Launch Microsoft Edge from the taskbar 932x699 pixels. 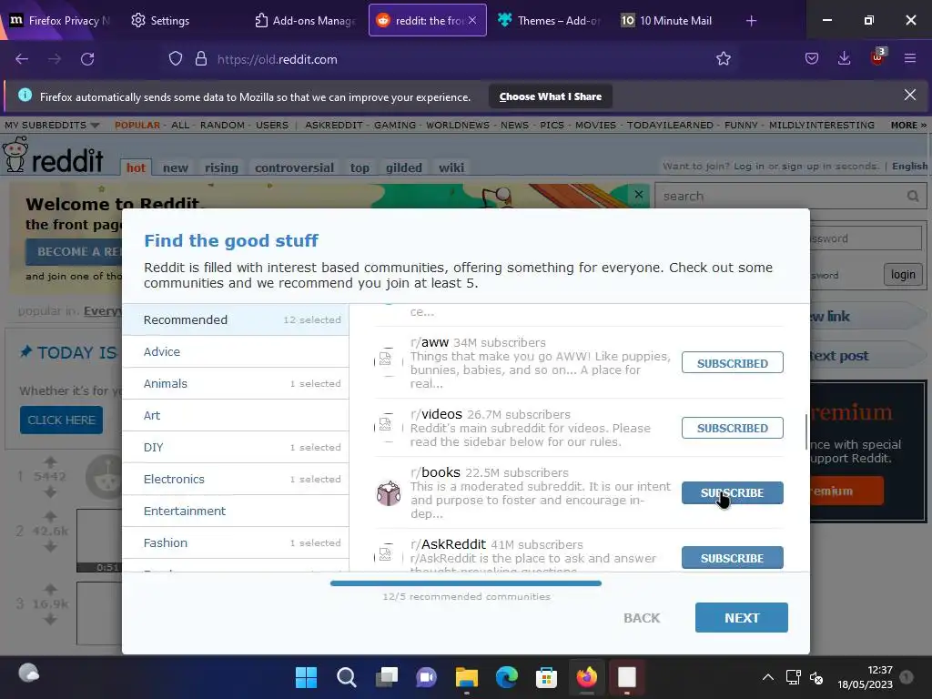tap(506, 677)
